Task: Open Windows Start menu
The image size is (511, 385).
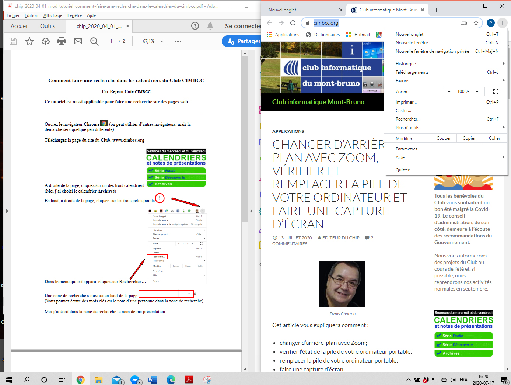Action: pos(9,379)
